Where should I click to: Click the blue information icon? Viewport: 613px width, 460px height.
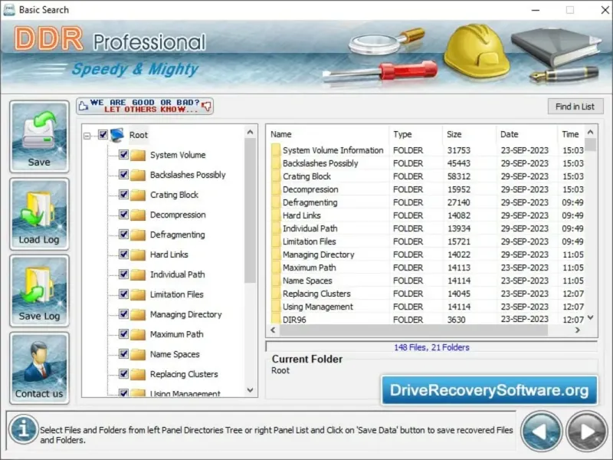coord(24,429)
